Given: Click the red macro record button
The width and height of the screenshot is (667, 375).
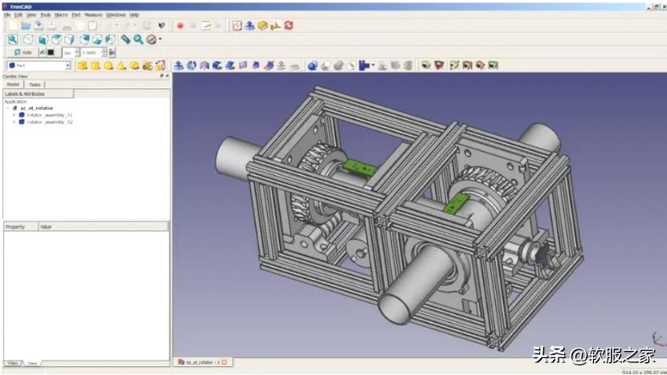Looking at the screenshot, I should (x=179, y=26).
